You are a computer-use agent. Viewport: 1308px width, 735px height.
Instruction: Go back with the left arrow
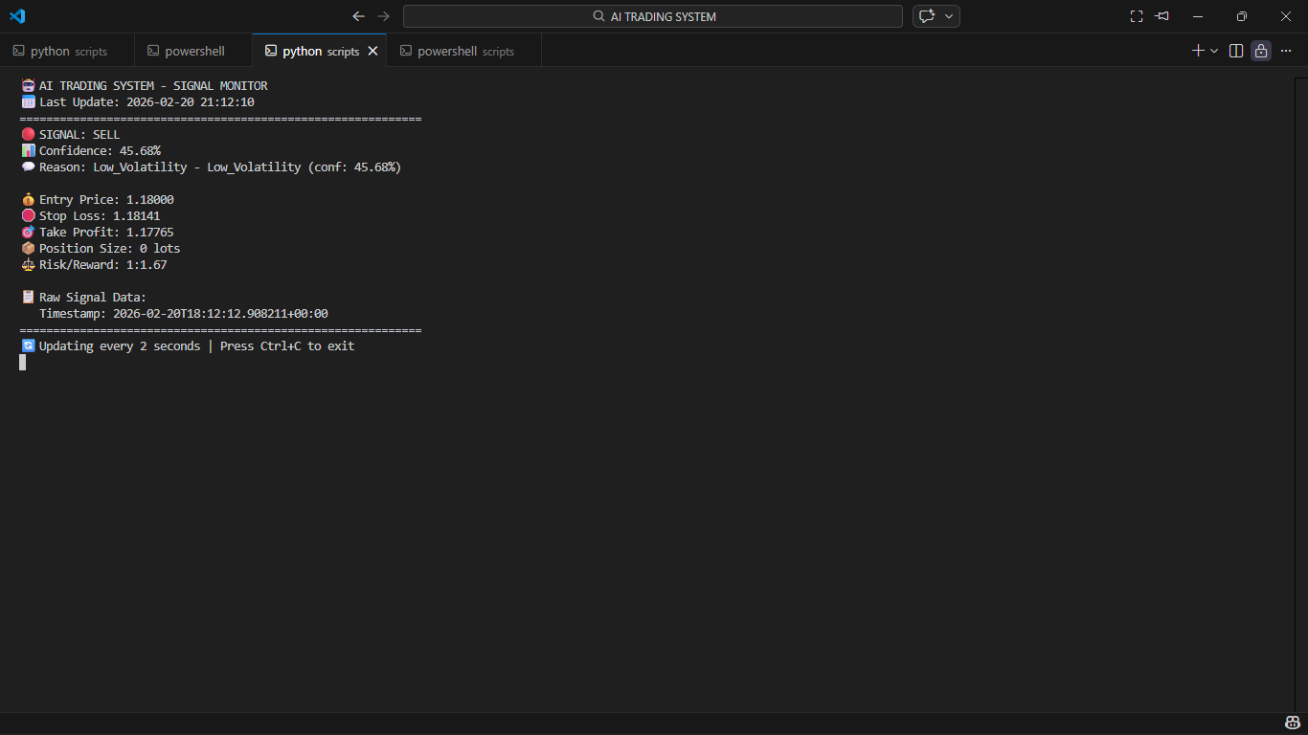(358, 16)
